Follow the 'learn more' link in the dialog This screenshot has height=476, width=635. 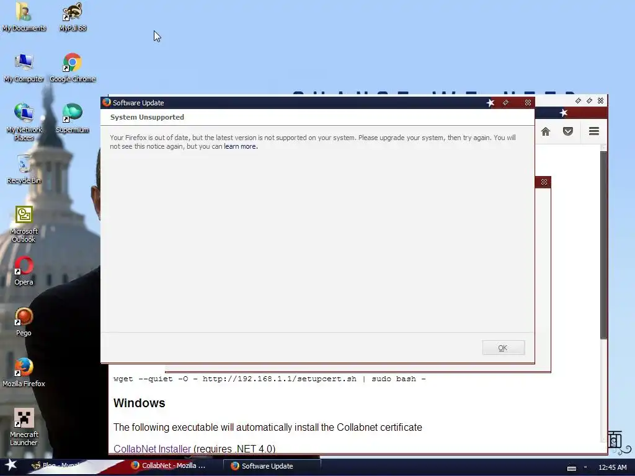(241, 146)
